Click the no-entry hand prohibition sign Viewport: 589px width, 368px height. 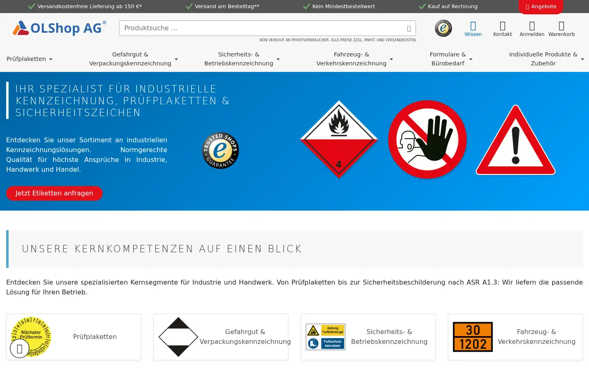427,139
